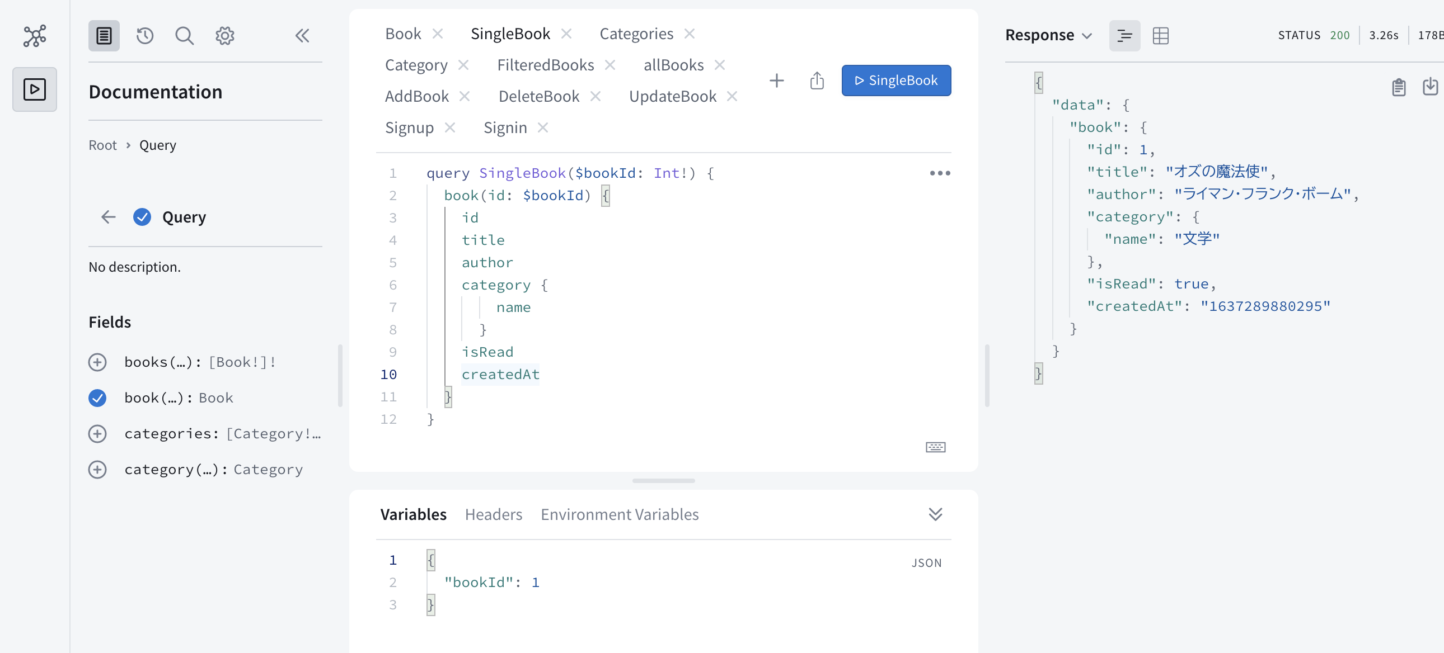Image resolution: width=1444 pixels, height=653 pixels.
Task: Open the Book return type link
Action: tap(216, 398)
